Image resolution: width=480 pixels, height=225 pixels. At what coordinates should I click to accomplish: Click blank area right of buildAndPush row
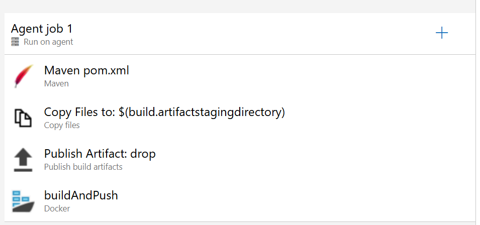point(302,201)
